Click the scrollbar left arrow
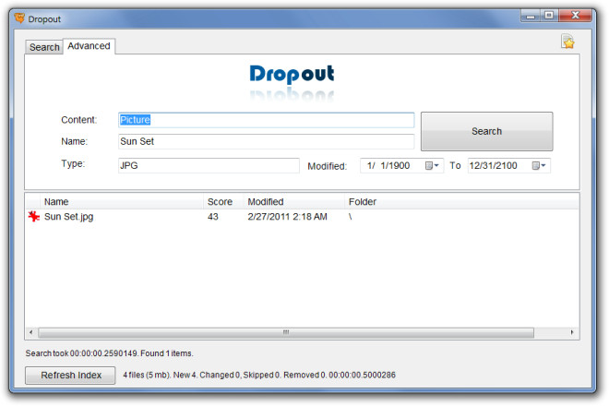609x406 pixels. (x=31, y=332)
